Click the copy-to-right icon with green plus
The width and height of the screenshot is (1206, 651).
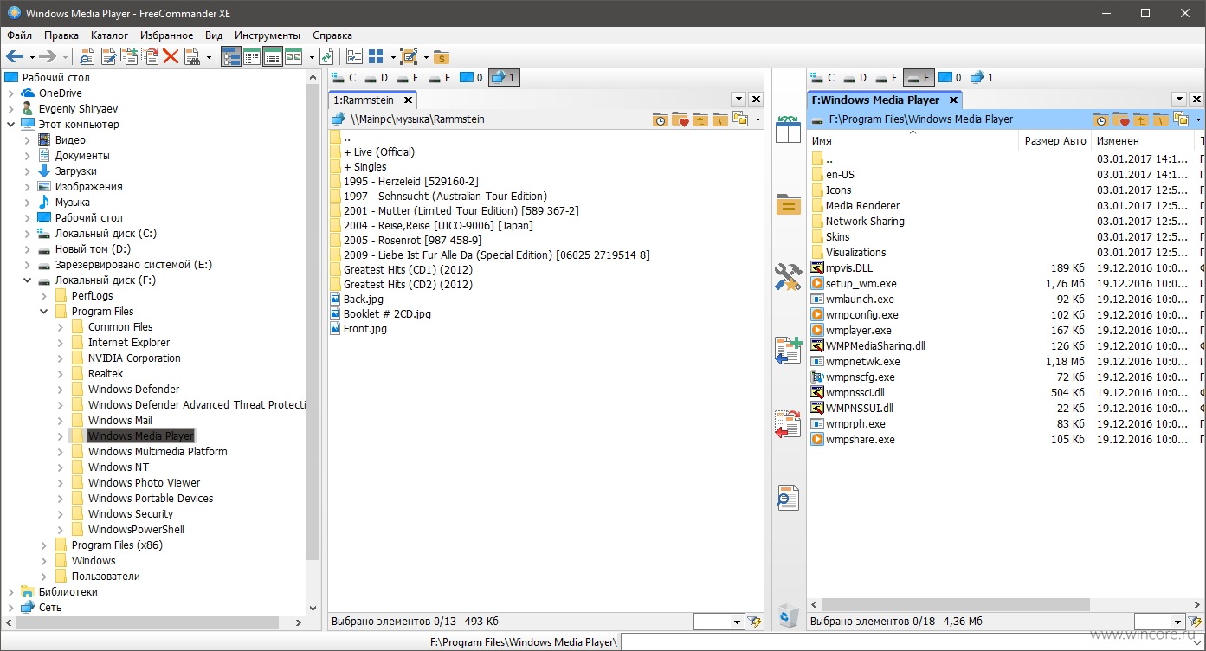[788, 351]
